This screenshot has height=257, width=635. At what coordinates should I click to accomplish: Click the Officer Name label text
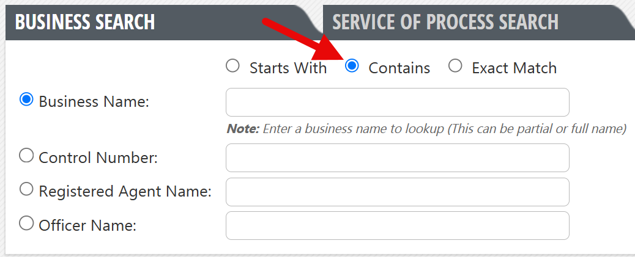[x=87, y=225]
